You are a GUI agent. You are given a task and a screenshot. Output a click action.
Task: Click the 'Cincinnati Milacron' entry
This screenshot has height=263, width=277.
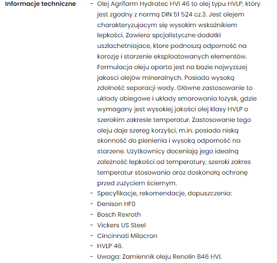pos(127,236)
